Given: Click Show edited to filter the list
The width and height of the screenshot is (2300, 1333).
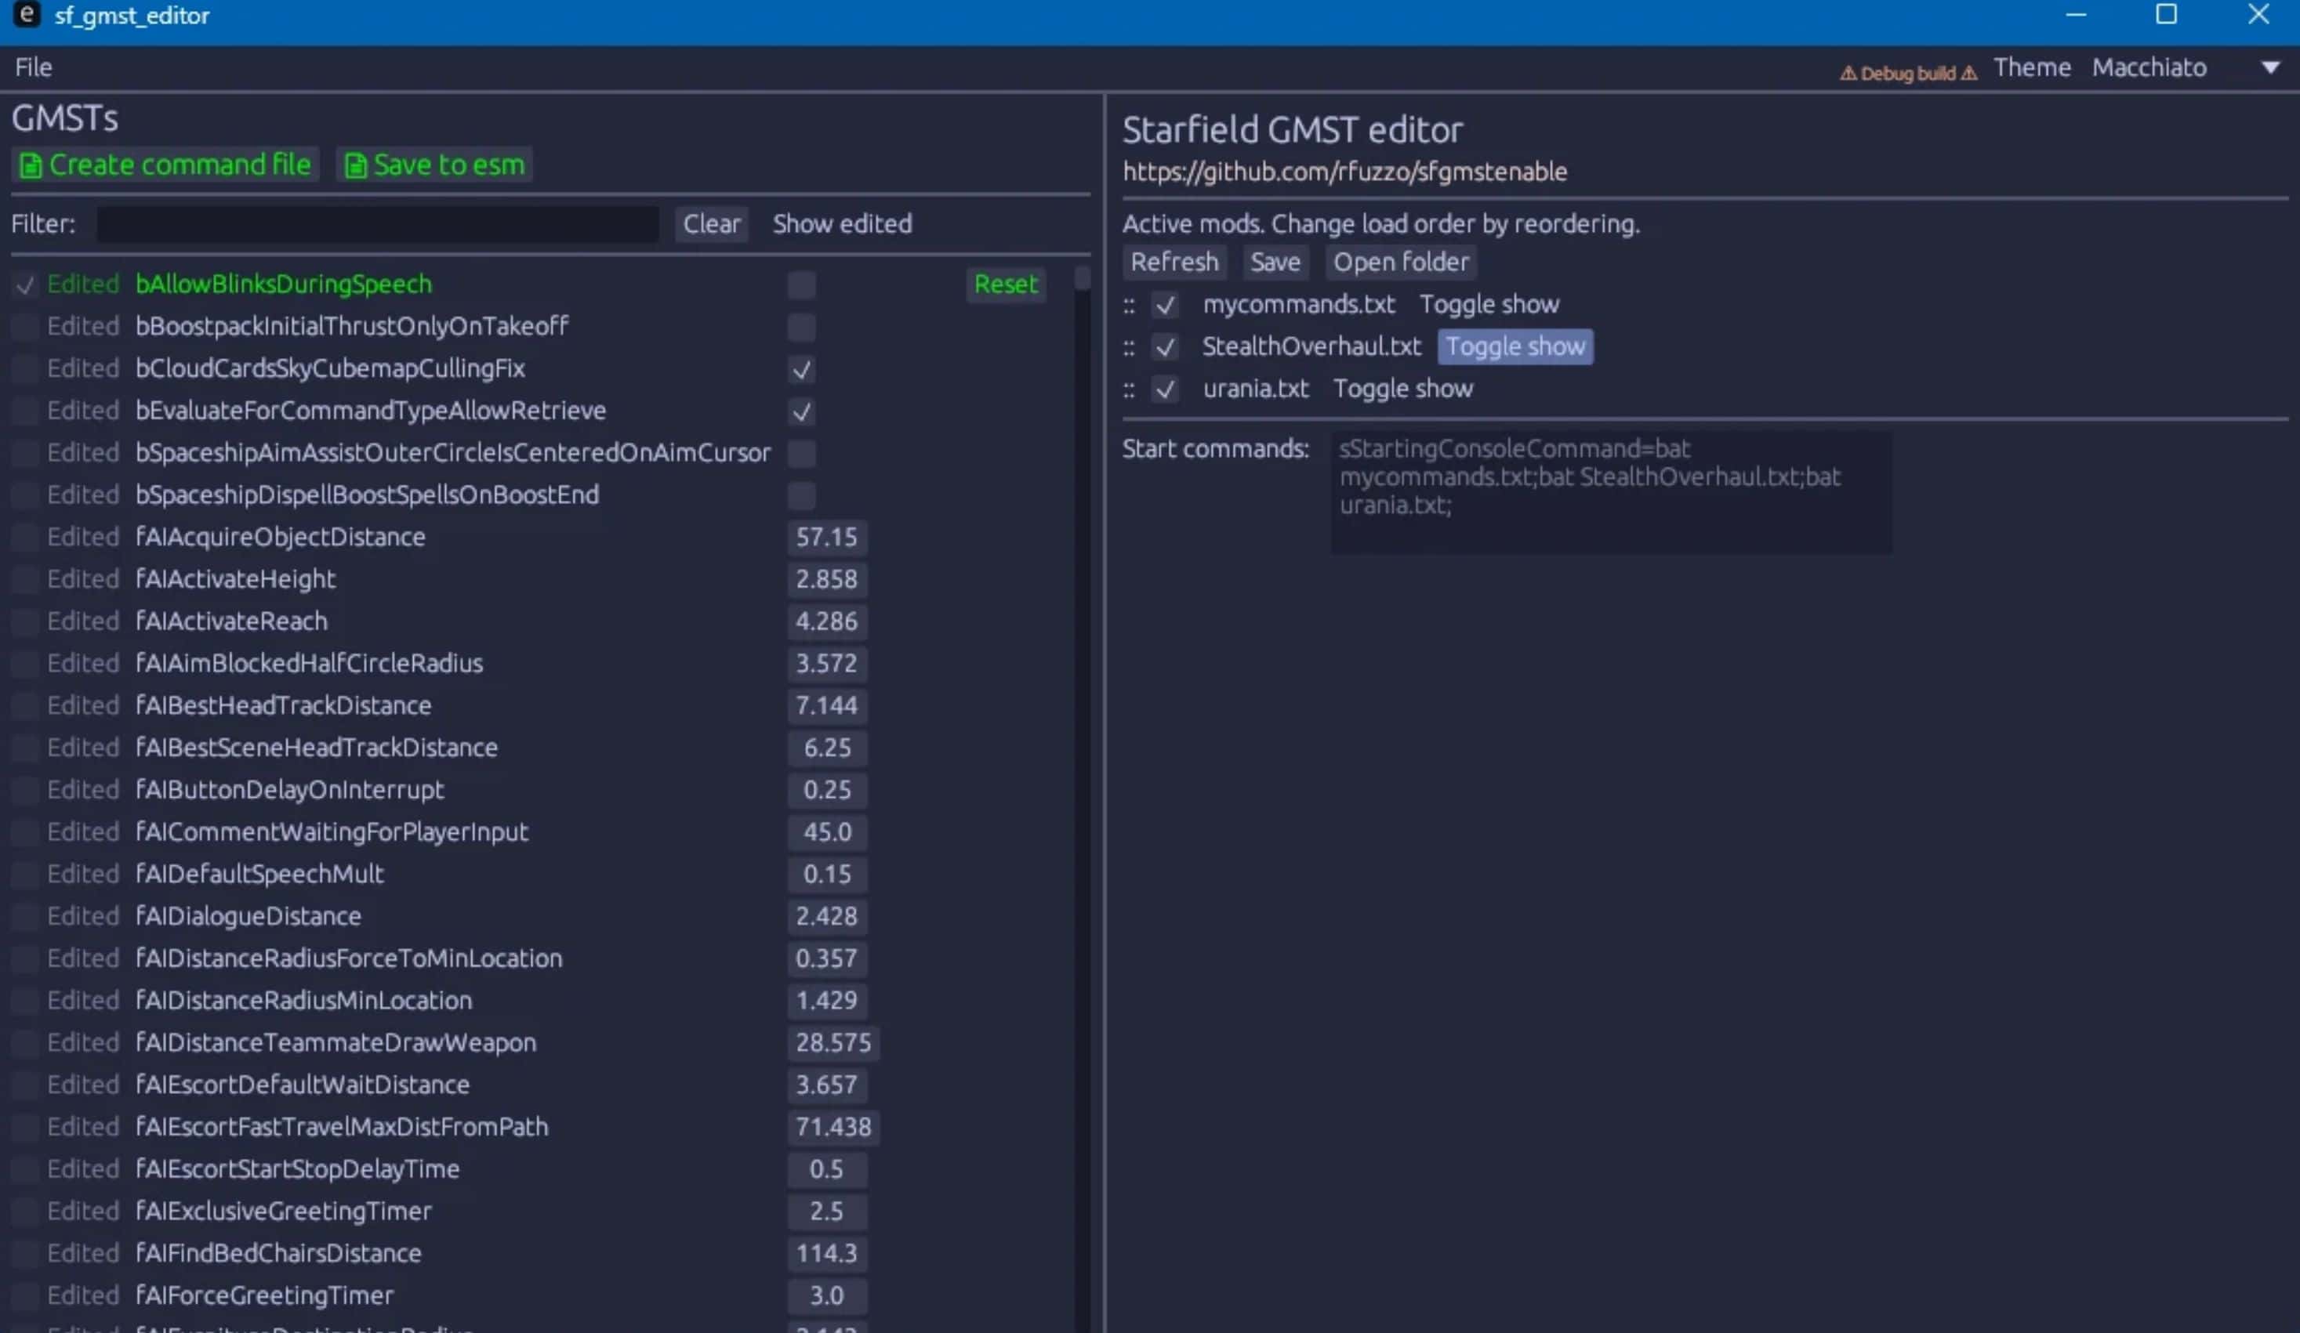Looking at the screenshot, I should [x=843, y=223].
